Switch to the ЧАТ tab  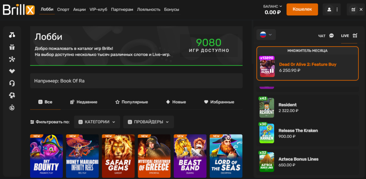point(322,36)
